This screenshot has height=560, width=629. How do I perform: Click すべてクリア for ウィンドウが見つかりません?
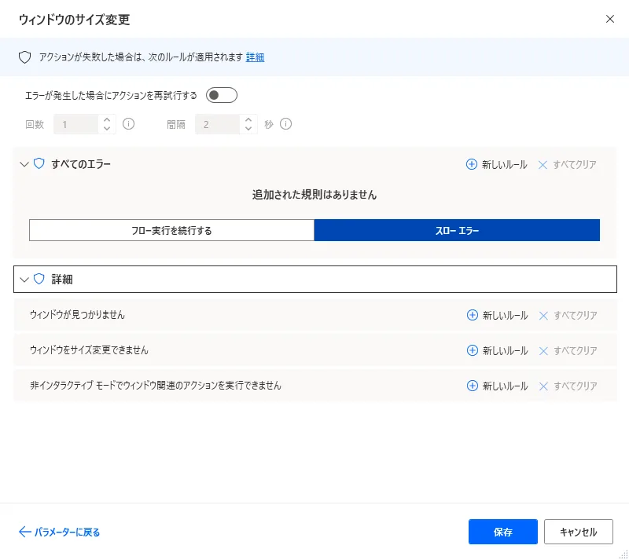click(x=568, y=315)
